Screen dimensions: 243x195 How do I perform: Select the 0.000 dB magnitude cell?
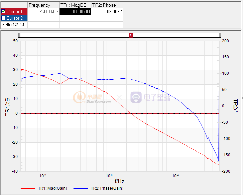pyautogui.click(x=75, y=11)
